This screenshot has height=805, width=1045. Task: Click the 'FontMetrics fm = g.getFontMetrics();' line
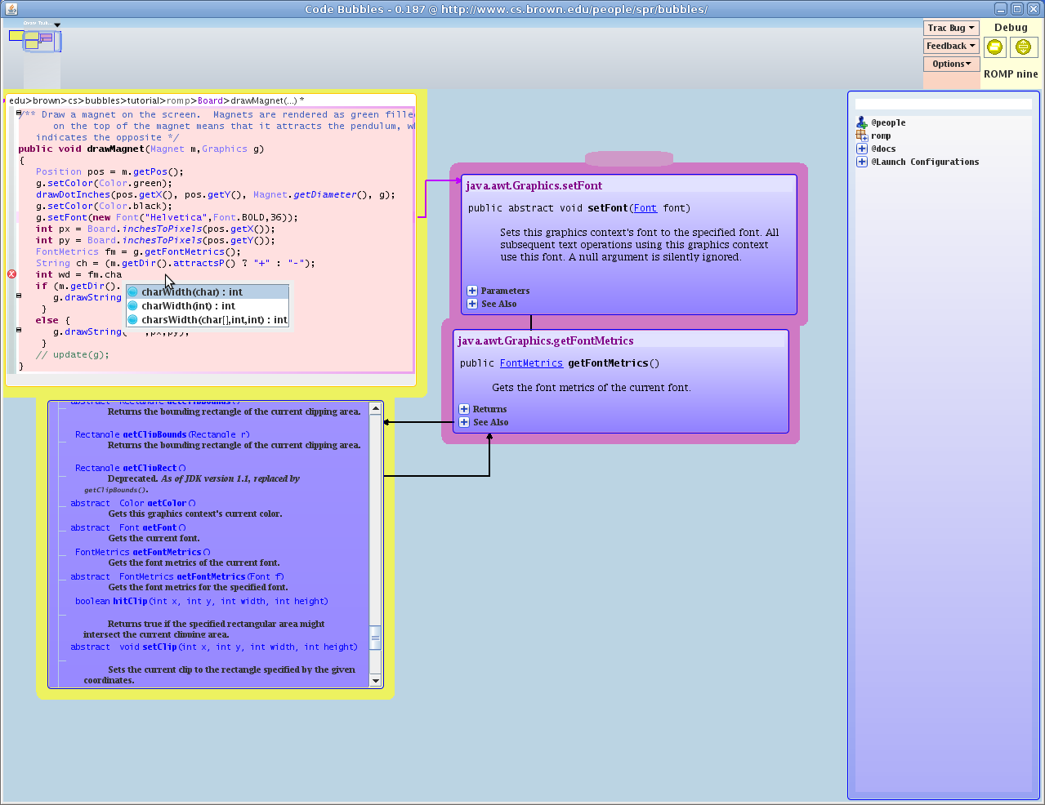pyautogui.click(x=138, y=251)
